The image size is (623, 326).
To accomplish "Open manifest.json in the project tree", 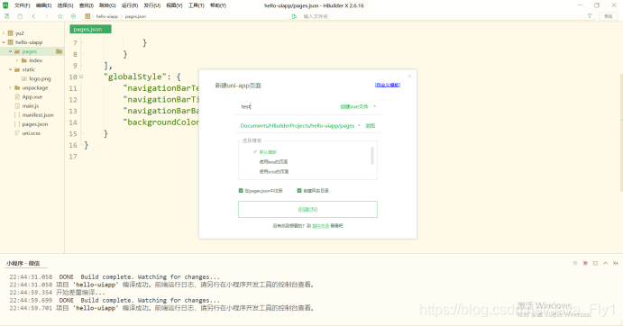I will 38,115.
